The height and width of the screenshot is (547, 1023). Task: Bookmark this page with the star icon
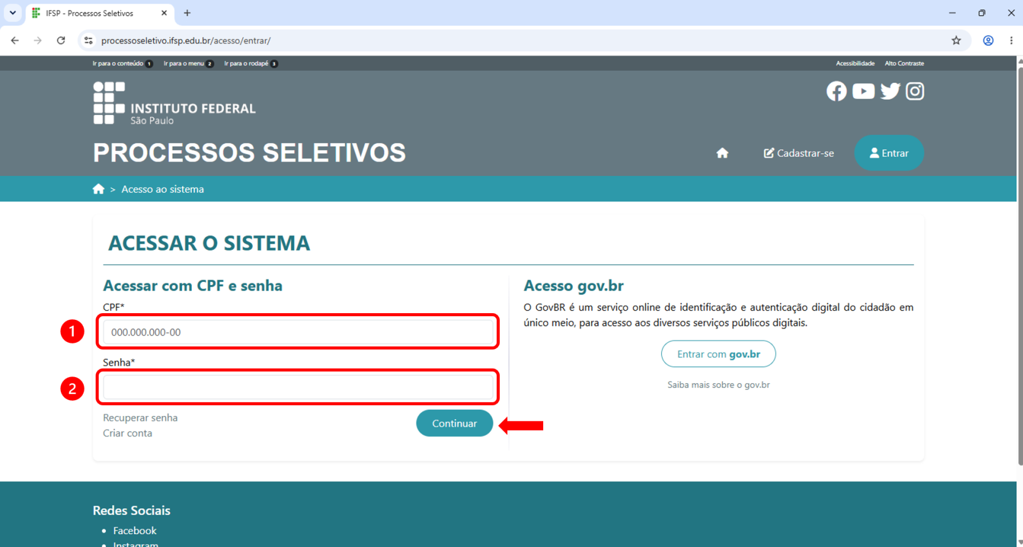coord(956,40)
